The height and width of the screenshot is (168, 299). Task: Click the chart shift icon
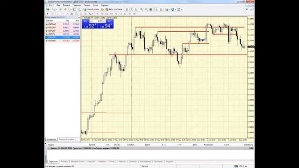(x=161, y=9)
